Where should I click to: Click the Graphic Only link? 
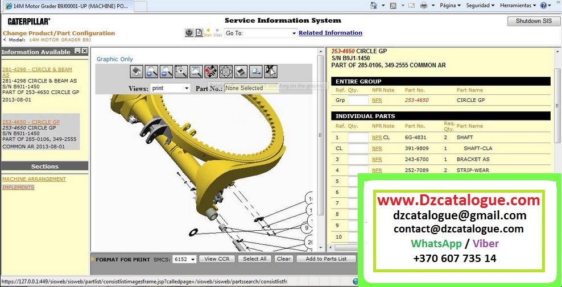point(115,59)
